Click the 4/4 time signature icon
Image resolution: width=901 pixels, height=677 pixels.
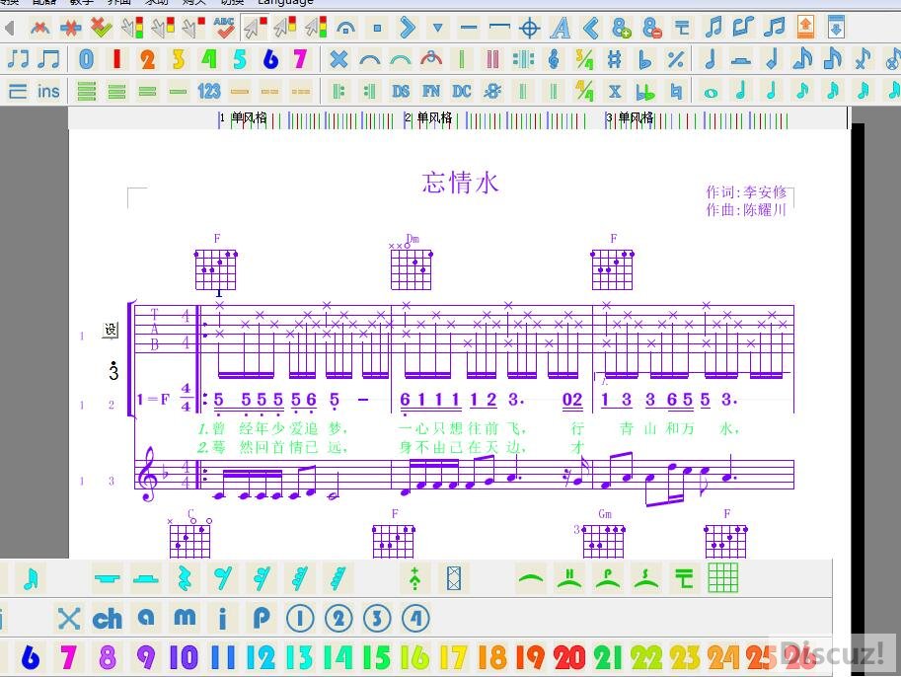pos(584,91)
